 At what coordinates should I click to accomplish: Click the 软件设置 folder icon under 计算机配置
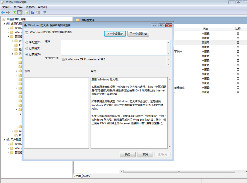click(12, 28)
